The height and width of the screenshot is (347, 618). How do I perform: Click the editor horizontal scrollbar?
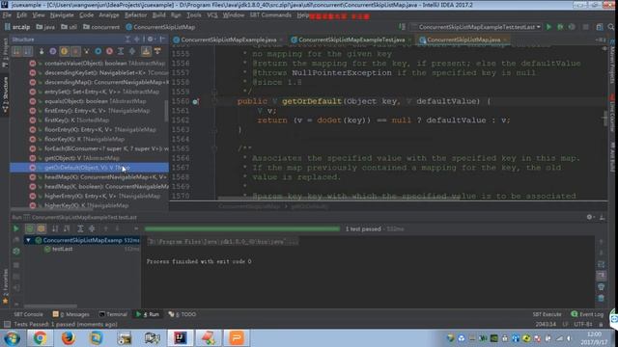tap(339, 199)
